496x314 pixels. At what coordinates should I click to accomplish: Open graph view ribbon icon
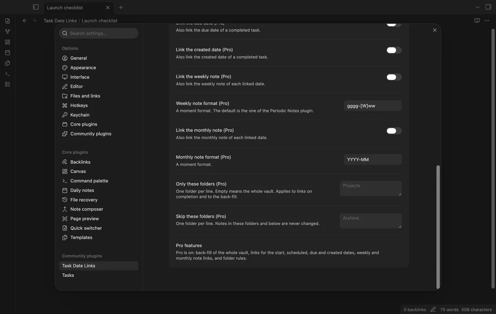[7, 31]
